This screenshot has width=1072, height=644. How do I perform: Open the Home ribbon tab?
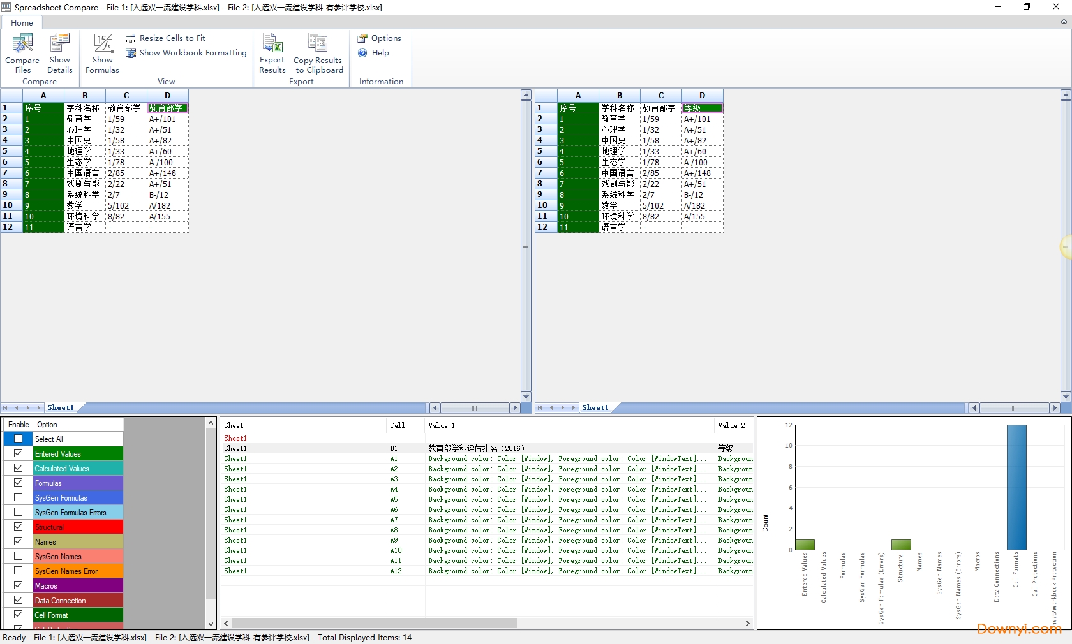(x=22, y=23)
